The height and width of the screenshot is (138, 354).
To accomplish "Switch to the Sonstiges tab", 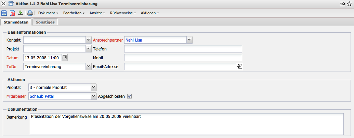I will pyautogui.click(x=45, y=22).
